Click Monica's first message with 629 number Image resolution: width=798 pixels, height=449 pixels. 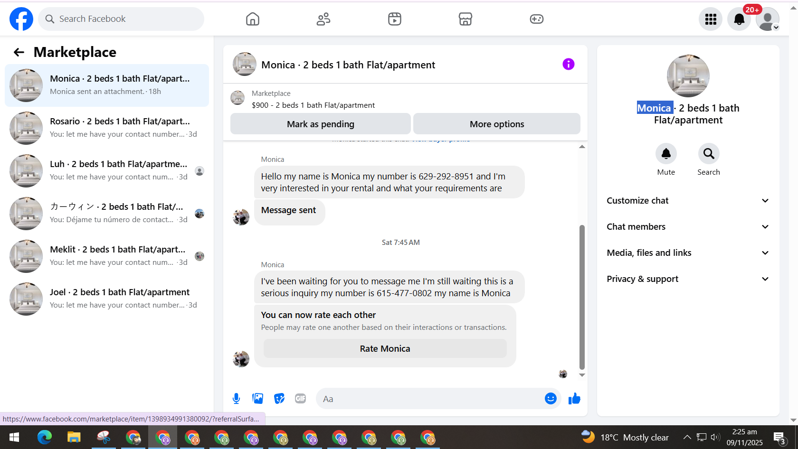389,182
